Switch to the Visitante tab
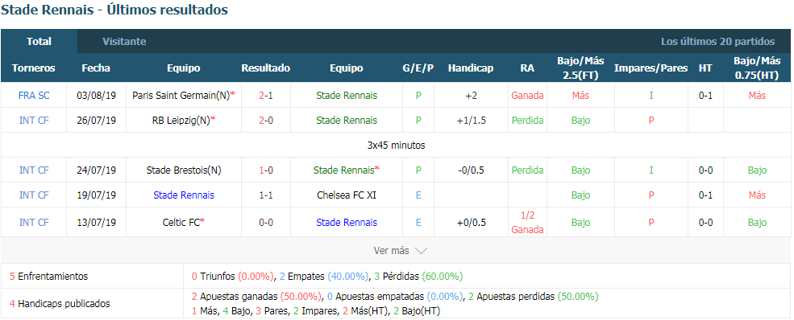Image resolution: width=794 pixels, height=320 pixels. [124, 41]
